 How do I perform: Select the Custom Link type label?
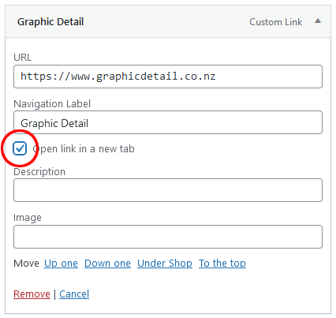click(x=276, y=22)
